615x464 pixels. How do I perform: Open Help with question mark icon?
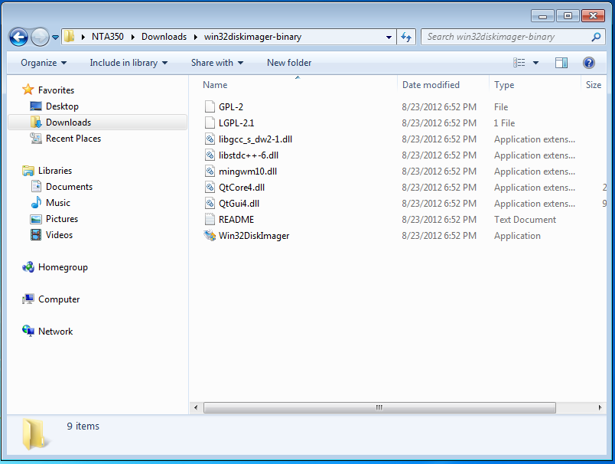point(589,63)
